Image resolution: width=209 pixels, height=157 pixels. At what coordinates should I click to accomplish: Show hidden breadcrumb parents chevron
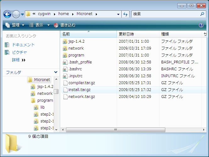[34, 14]
